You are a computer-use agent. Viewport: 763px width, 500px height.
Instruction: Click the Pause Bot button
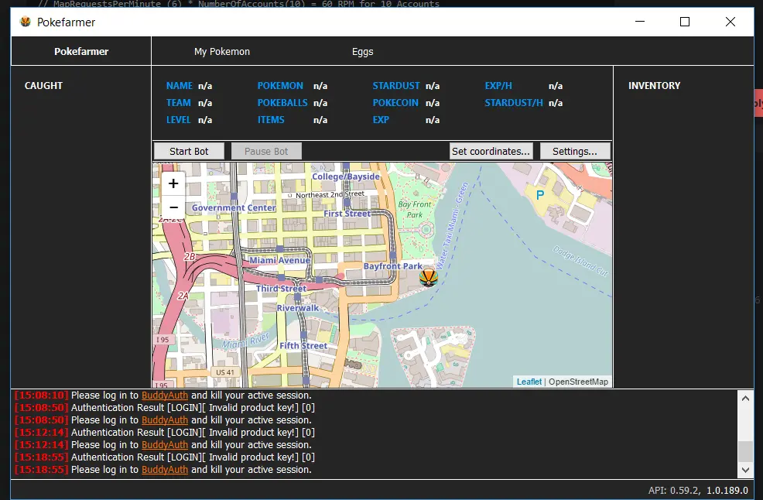pos(266,151)
